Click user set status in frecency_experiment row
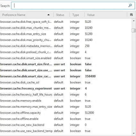The width and height of the screenshot is (136, 136). coord(59,89)
